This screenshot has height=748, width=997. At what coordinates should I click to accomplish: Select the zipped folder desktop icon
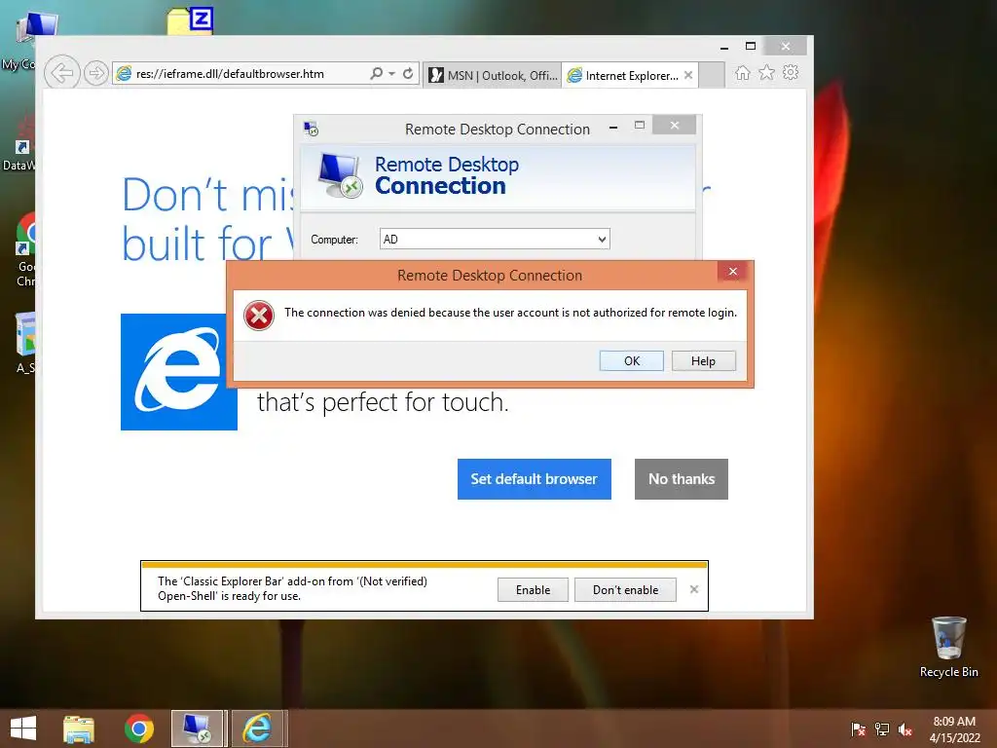[190, 20]
